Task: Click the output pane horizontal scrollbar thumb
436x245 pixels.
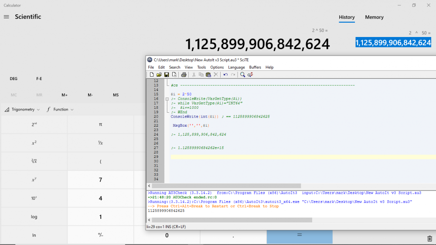Action: pos(232,220)
